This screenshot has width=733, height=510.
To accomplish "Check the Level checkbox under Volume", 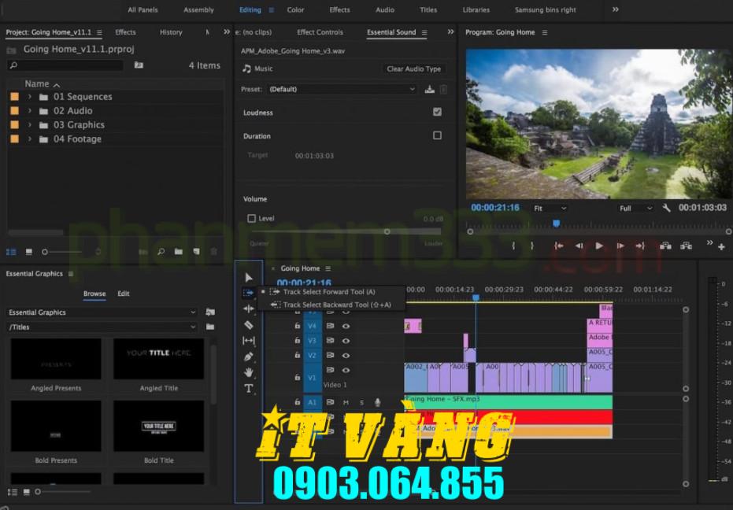I will click(x=253, y=218).
